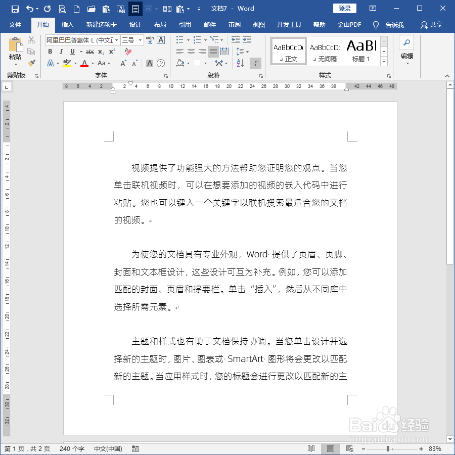The image size is (455, 455).
Task: Apply subscript formatting
Action: tap(100, 52)
